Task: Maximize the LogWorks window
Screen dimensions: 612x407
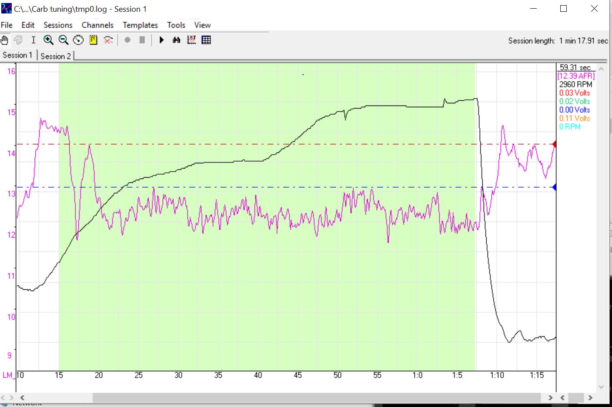Action: click(564, 9)
